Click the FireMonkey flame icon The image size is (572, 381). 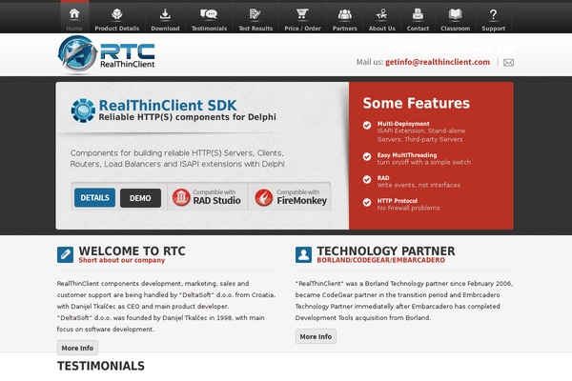264,197
